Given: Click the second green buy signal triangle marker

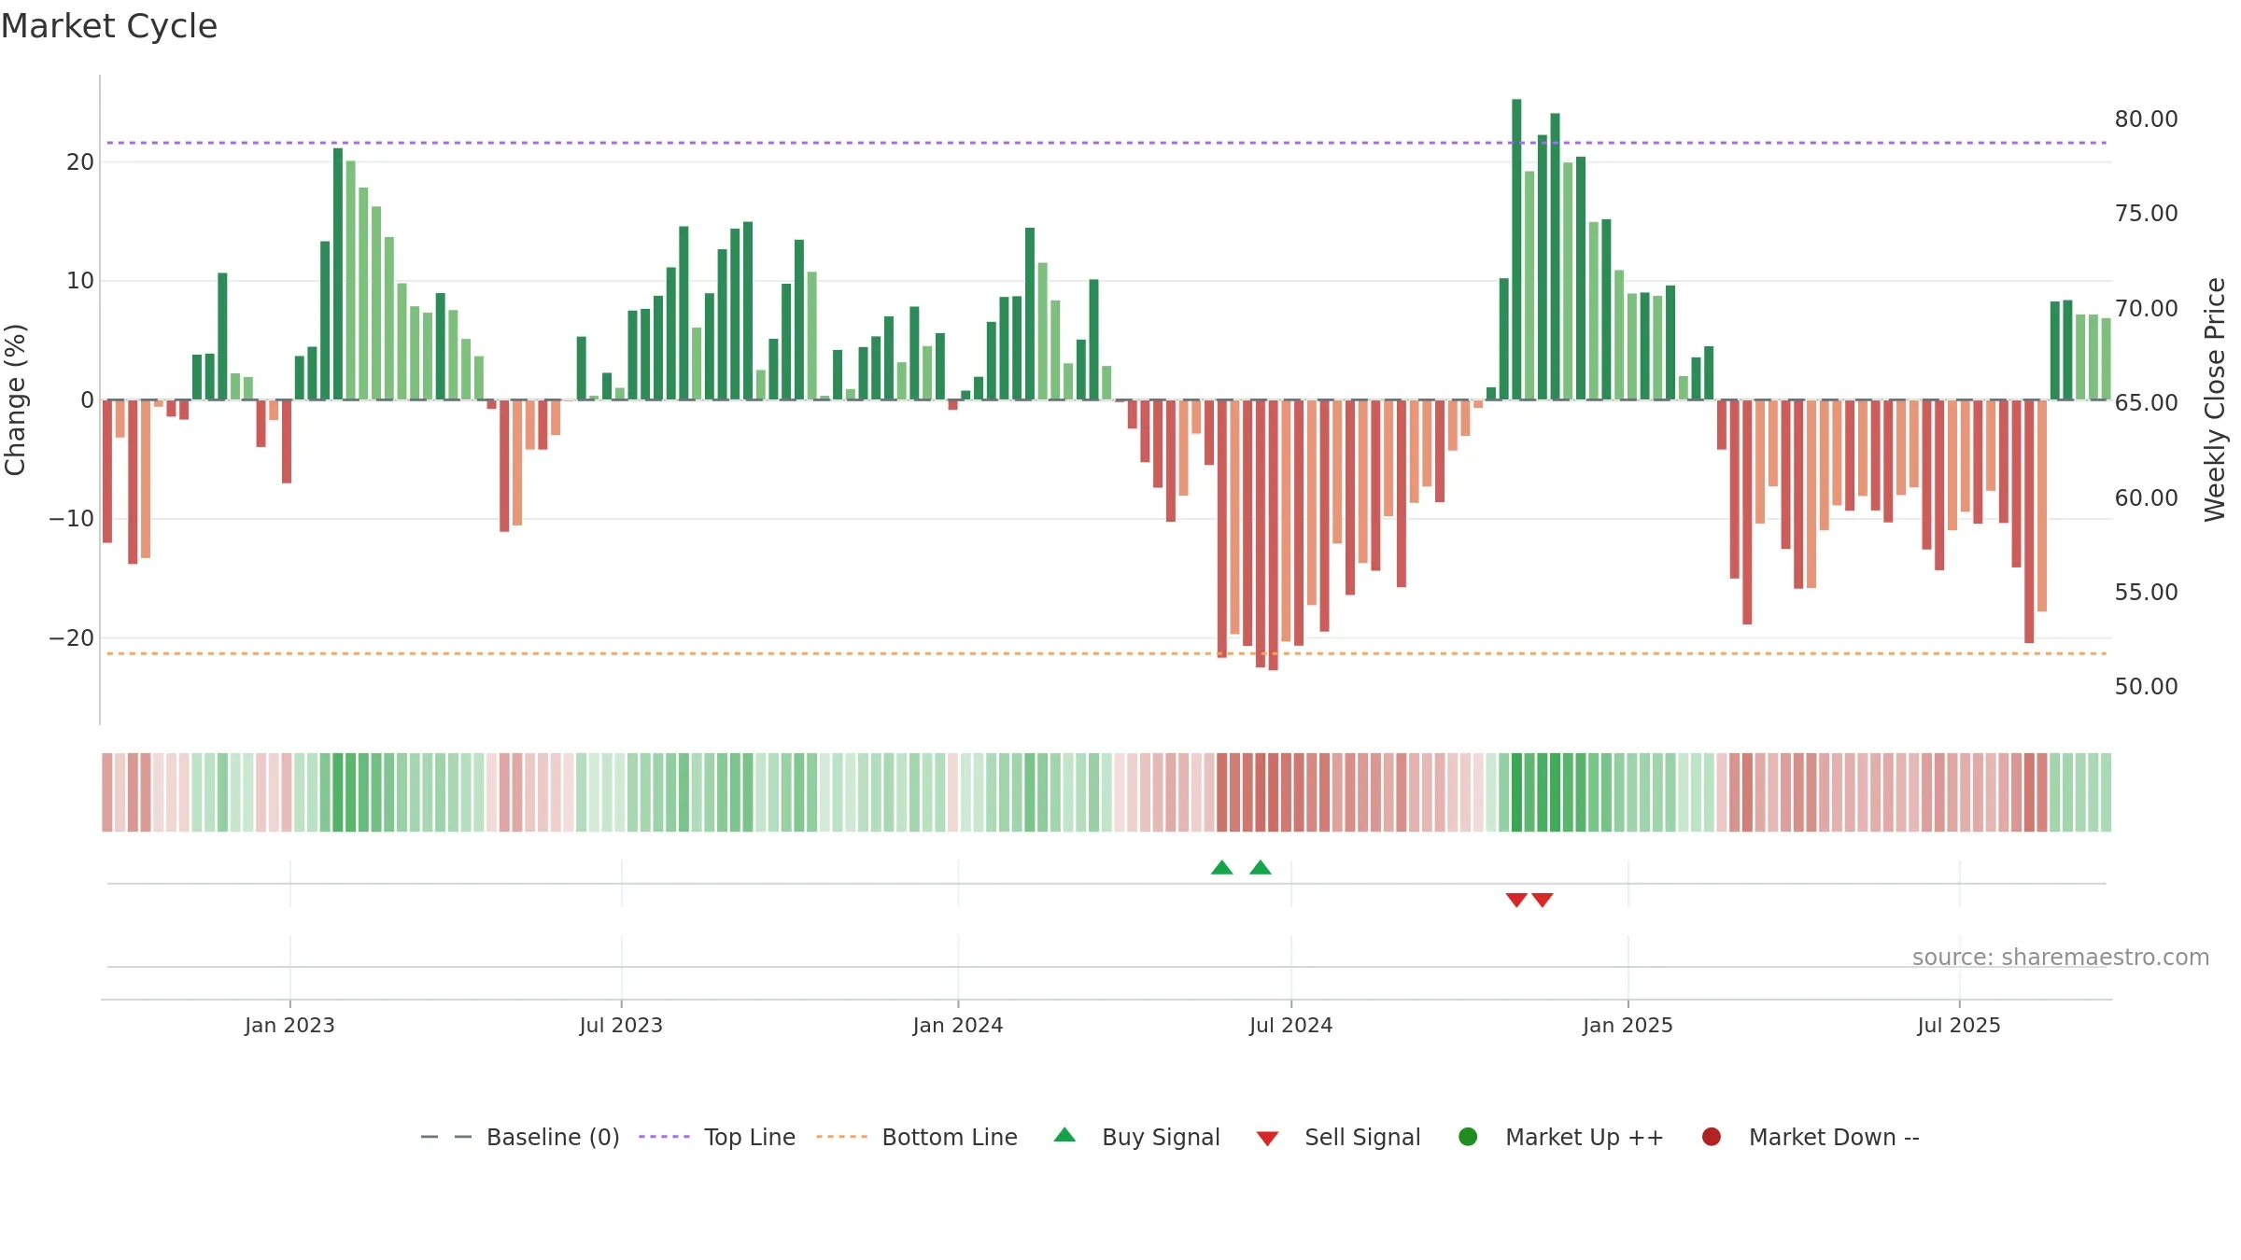Looking at the screenshot, I should click(1261, 868).
